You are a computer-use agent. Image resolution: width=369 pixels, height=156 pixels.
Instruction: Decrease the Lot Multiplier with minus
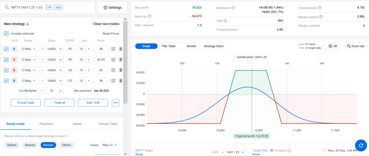(43, 91)
